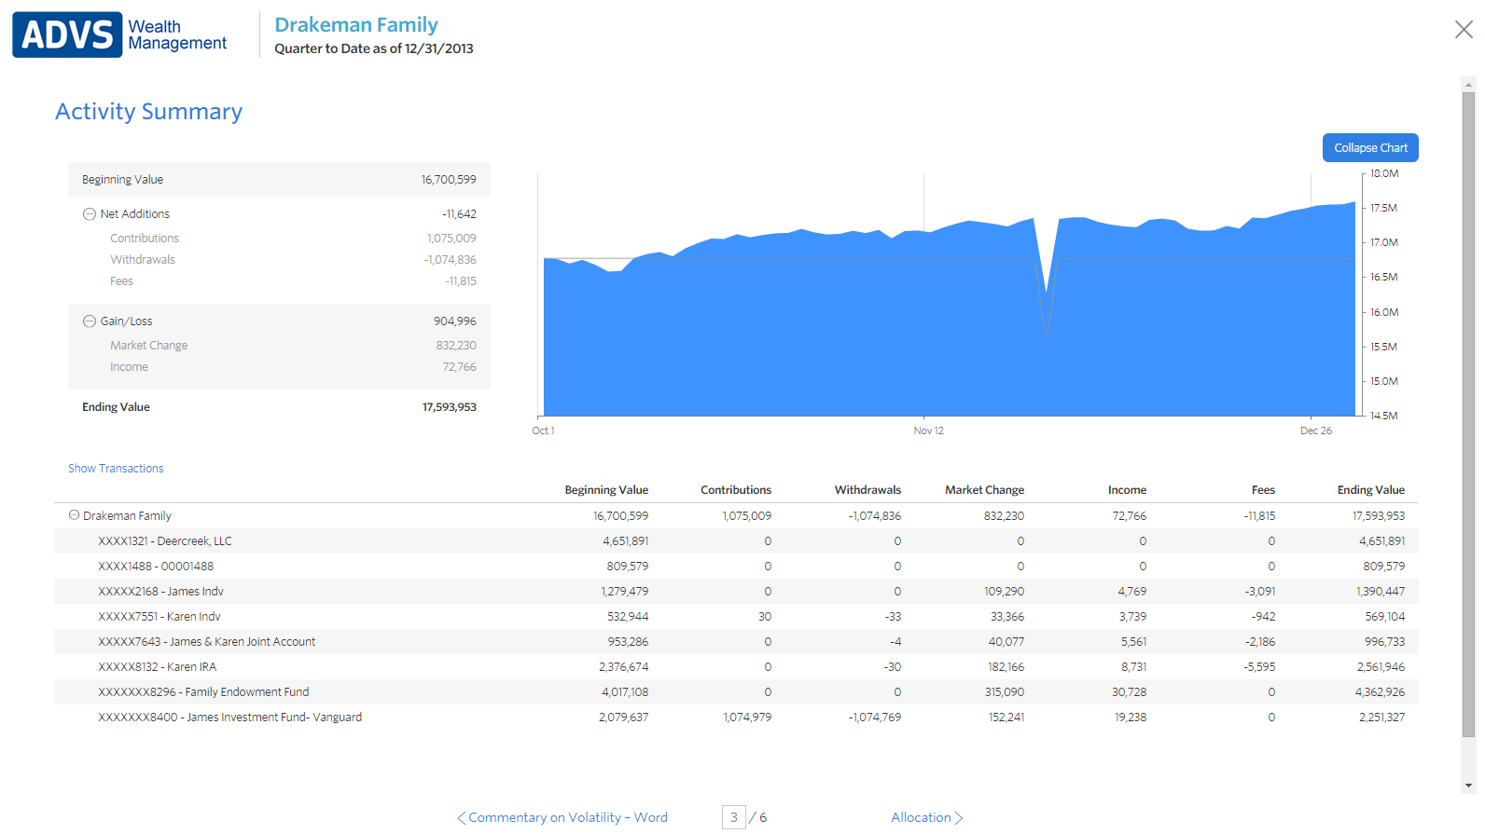Click the Drakeman Family title

(356, 25)
